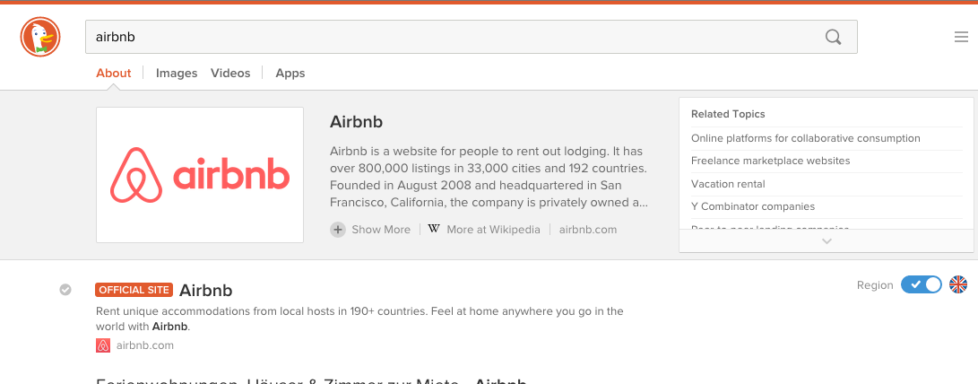Open Y Combinator companies topic
Screen dimensions: 978x384
pyautogui.click(x=753, y=206)
